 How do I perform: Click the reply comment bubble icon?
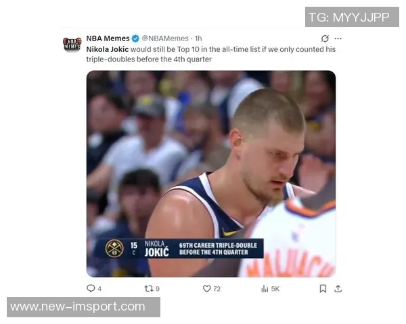pyautogui.click(x=91, y=288)
